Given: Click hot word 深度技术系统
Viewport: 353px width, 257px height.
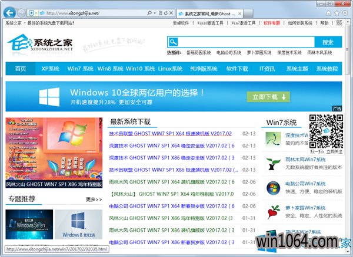Looking at the screenshot, I should (289, 53).
